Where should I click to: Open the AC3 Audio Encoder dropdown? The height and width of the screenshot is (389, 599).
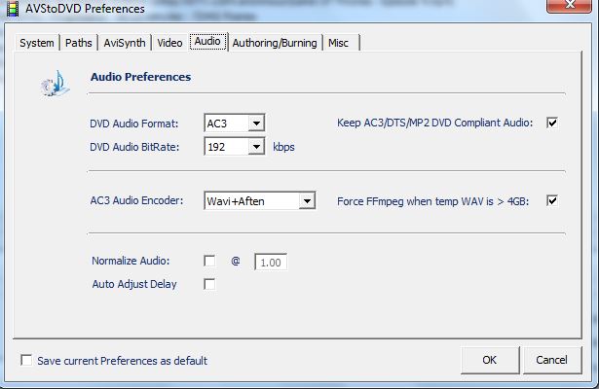point(307,201)
